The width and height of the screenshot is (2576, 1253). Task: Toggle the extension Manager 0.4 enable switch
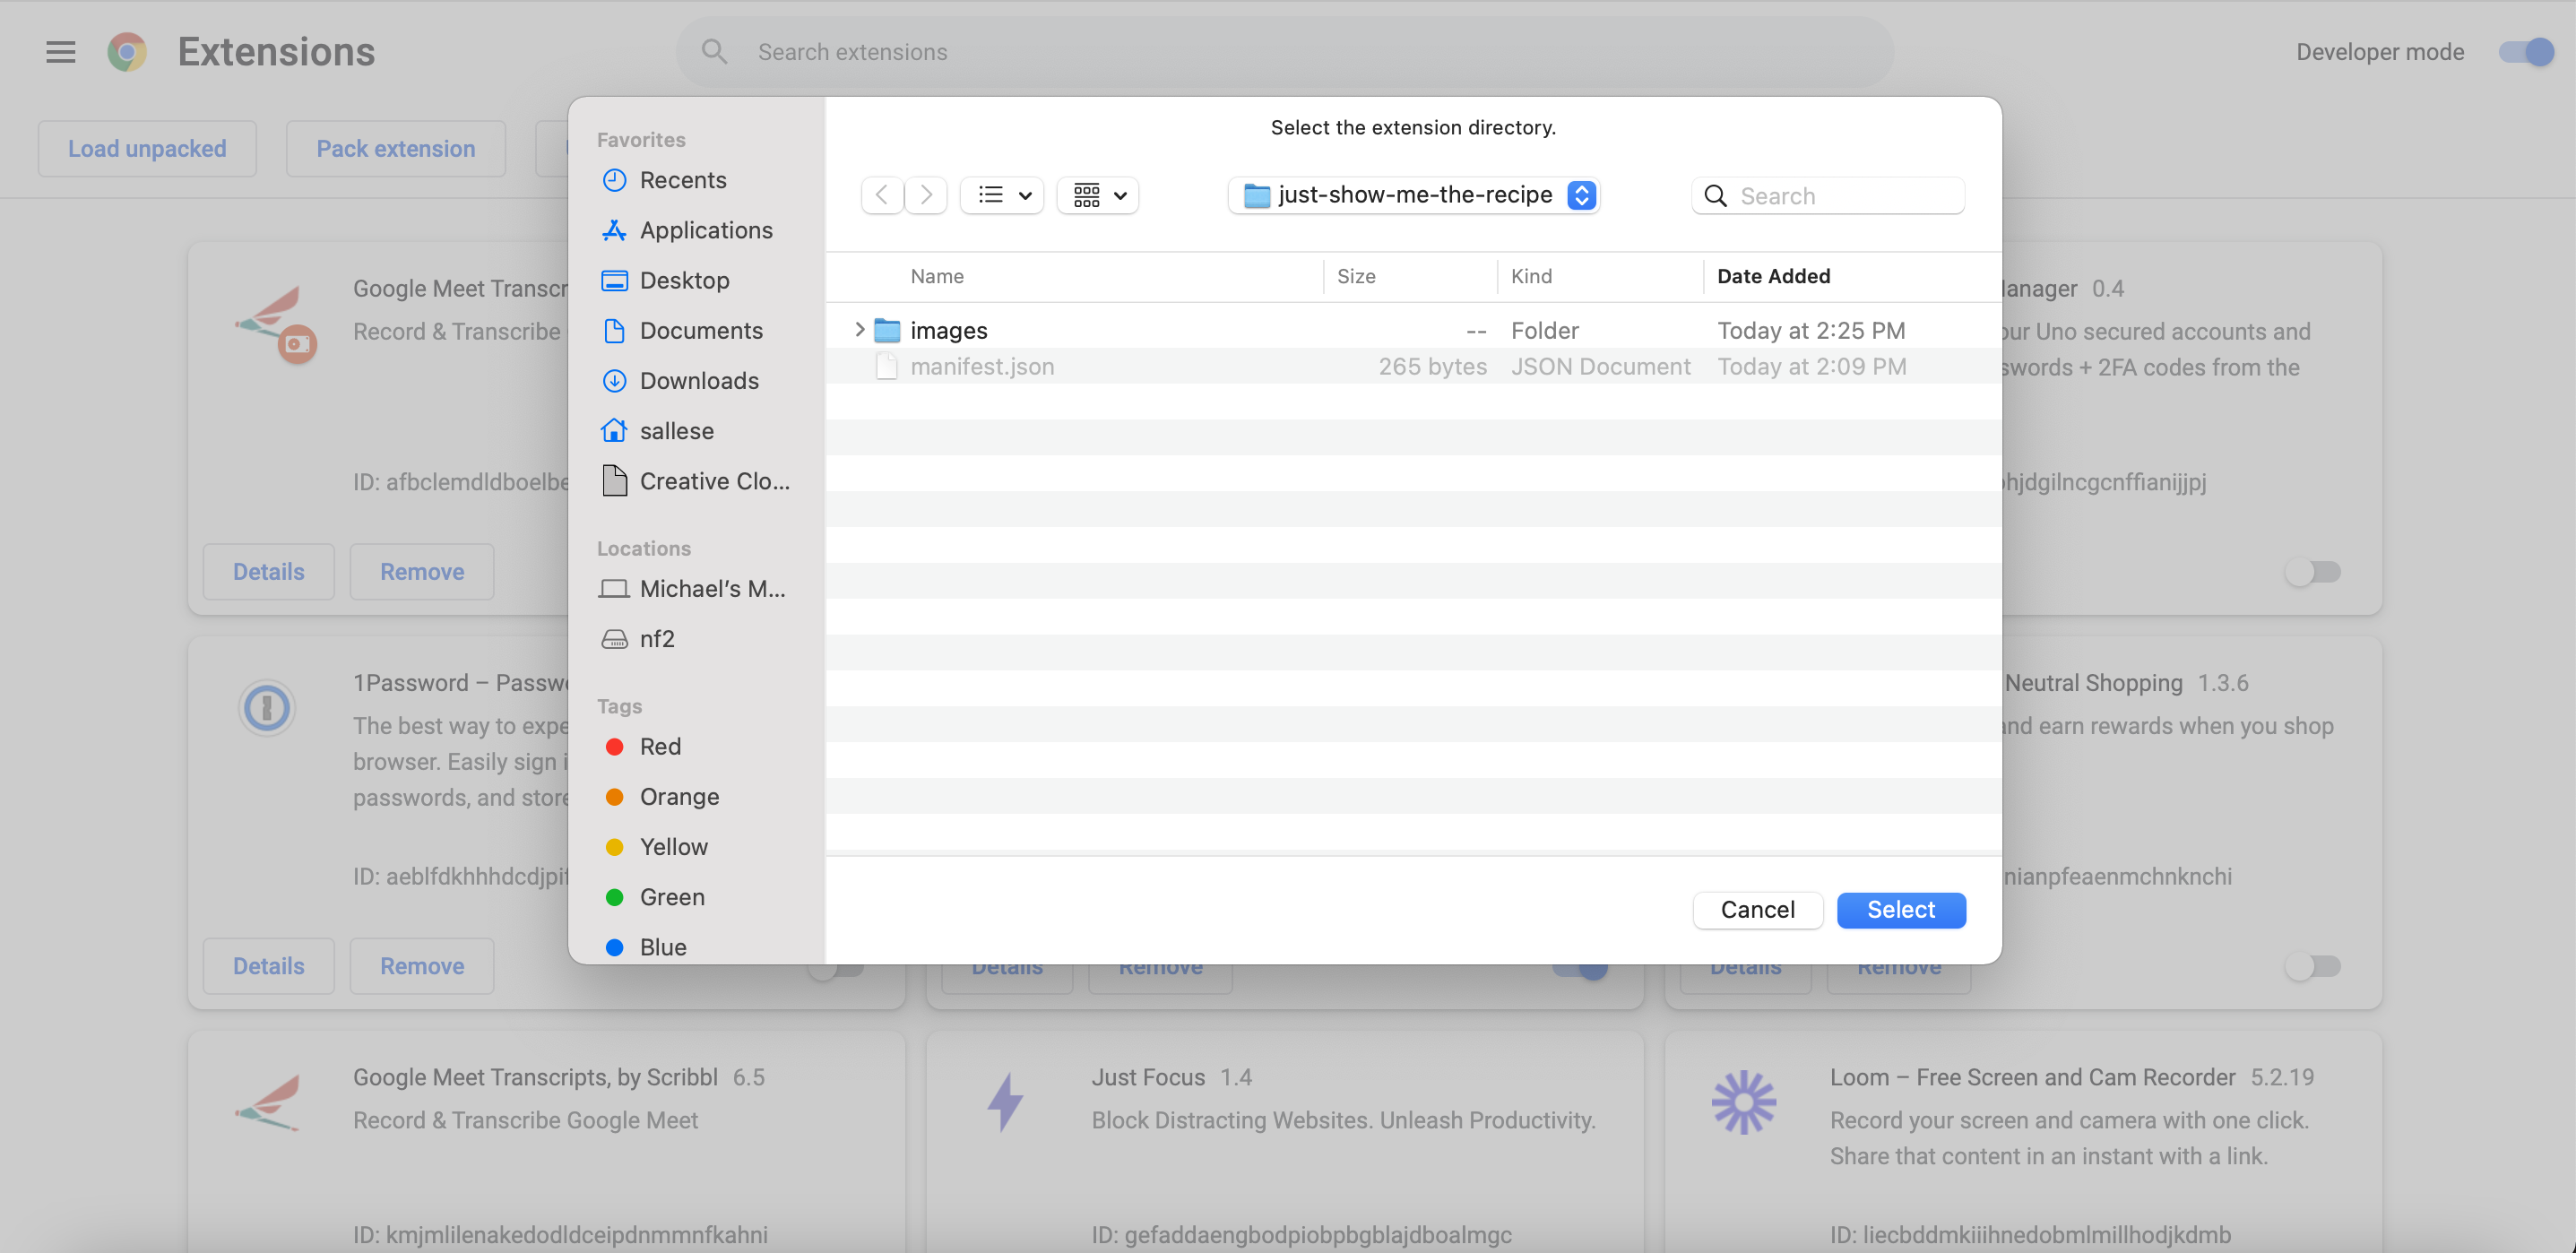2313,572
